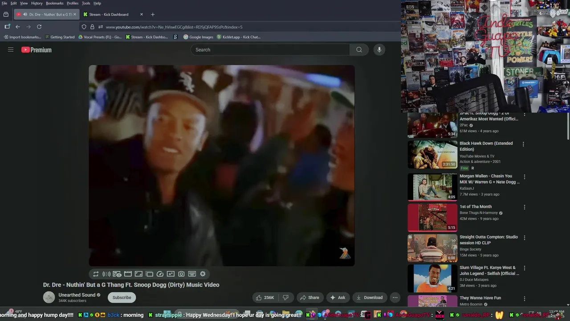This screenshot has width=570, height=321.
Task: Click the Dr. Dre video player
Action: 222,166
